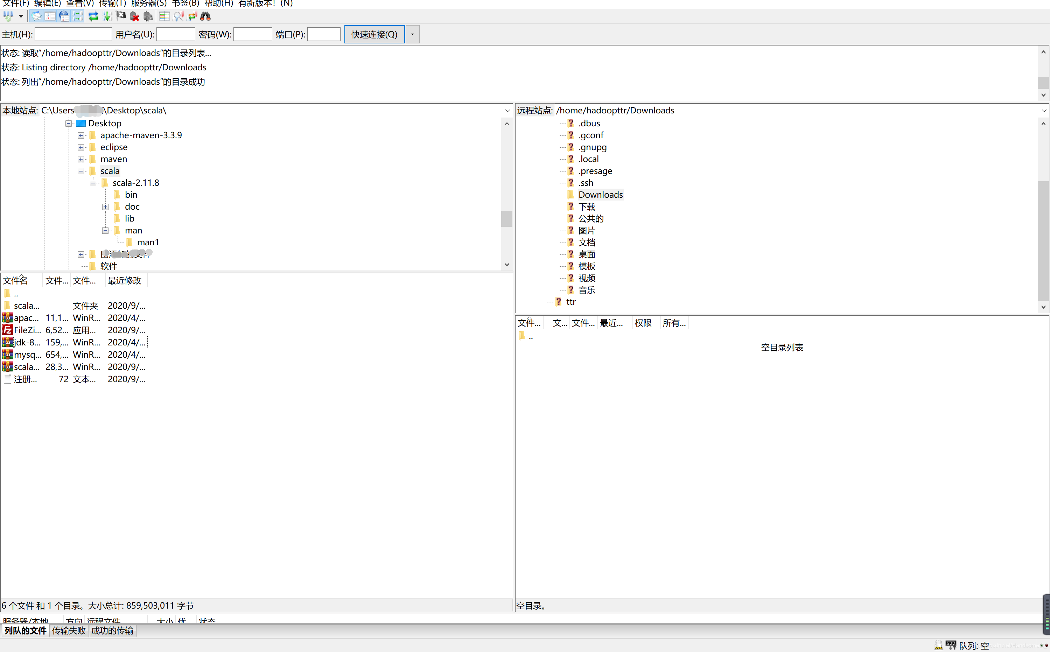The height and width of the screenshot is (652, 1050).
Task: Toggle the transfer queue display
Action: (78, 16)
